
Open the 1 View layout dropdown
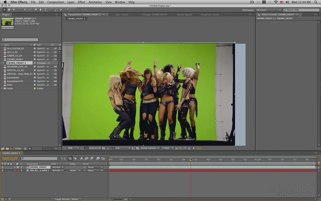coord(168,148)
